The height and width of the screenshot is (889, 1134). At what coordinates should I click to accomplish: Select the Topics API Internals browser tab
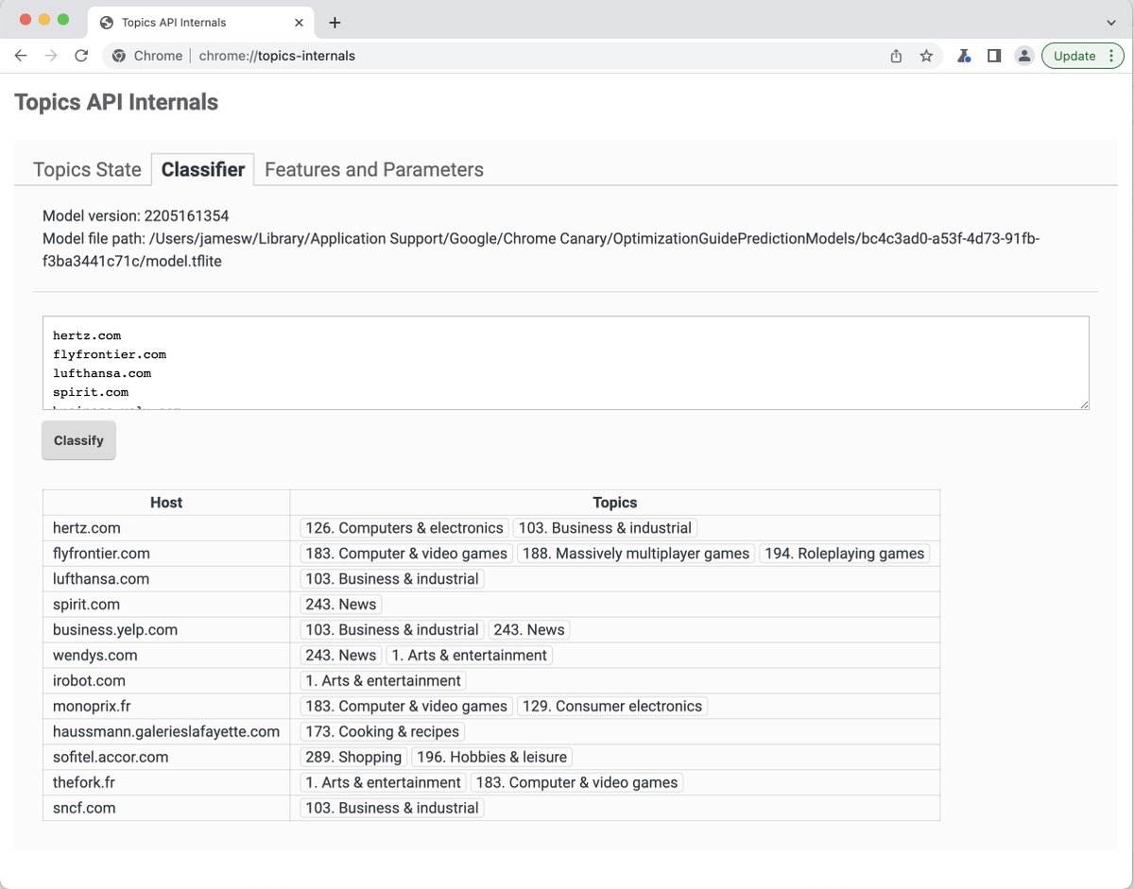pos(200,23)
